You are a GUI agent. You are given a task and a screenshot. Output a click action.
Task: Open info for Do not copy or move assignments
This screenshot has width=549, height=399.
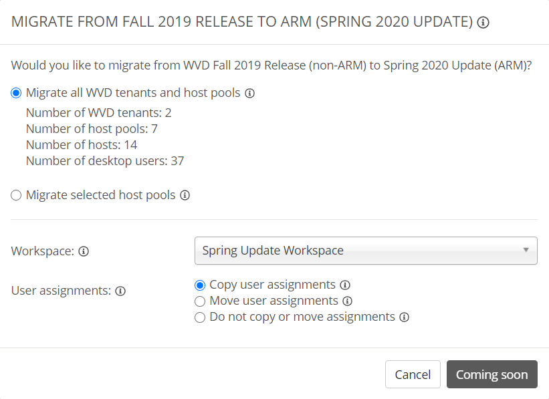point(405,317)
